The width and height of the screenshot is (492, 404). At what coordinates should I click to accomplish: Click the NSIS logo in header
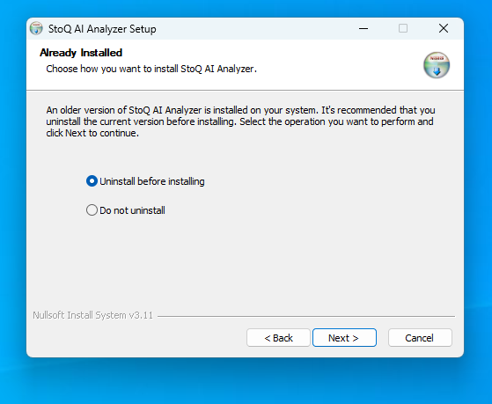tap(437, 65)
